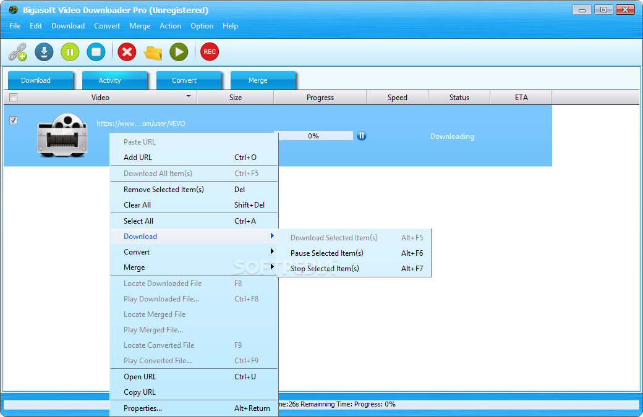643x417 pixels.
Task: Open the Option menu
Action: pos(202,26)
